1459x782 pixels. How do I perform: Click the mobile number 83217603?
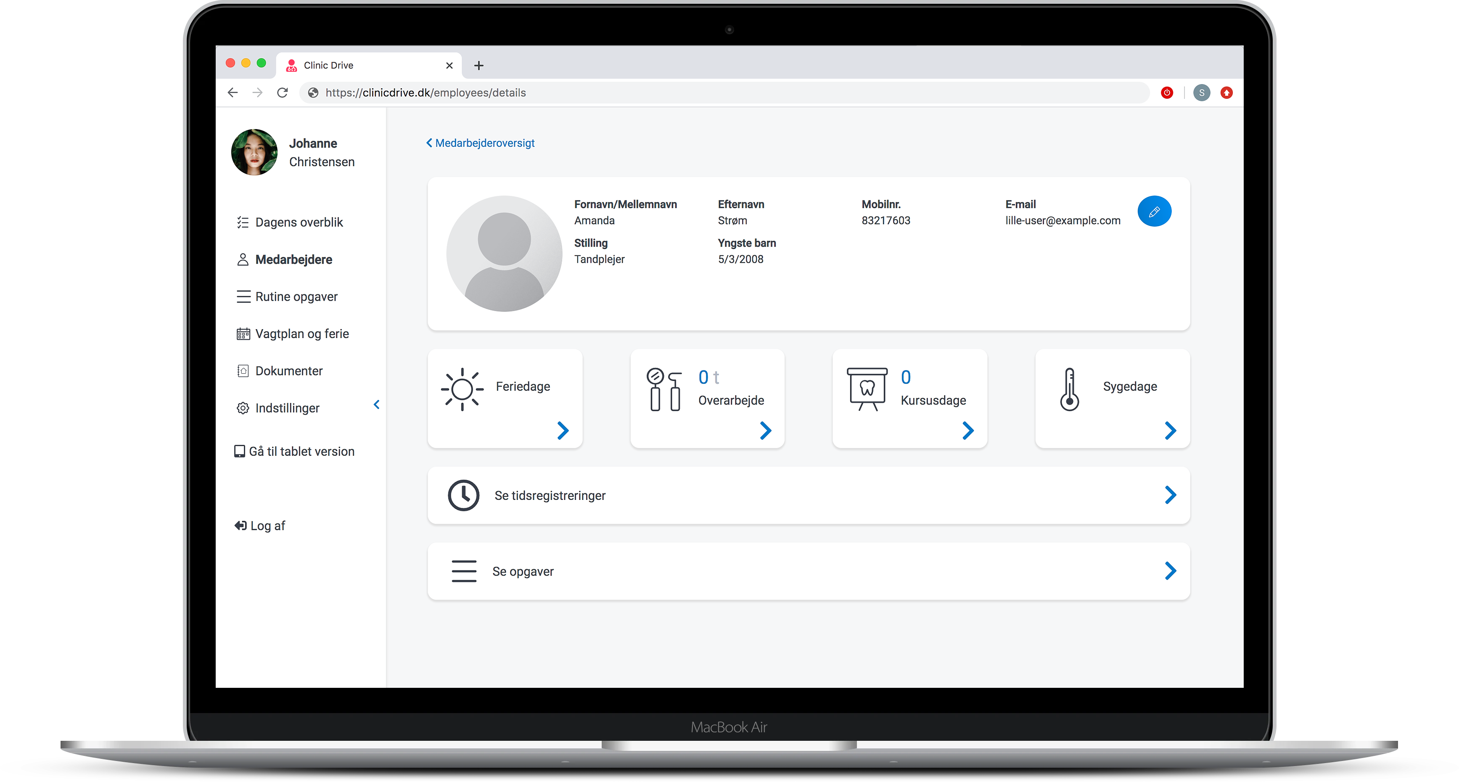coord(886,220)
